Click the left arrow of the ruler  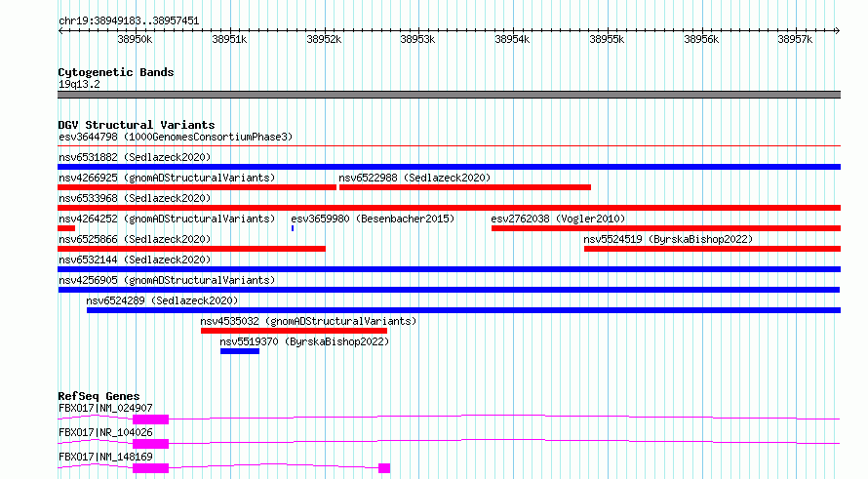(x=60, y=30)
